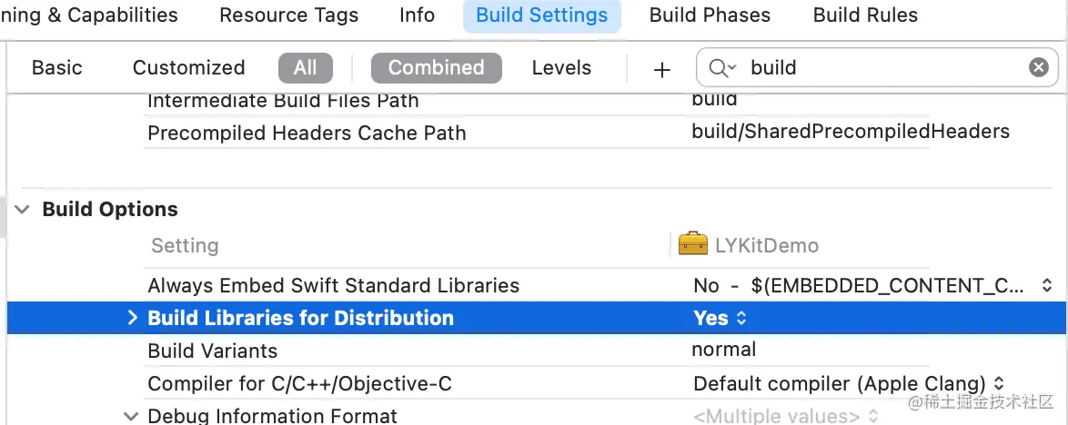This screenshot has height=425, width=1068.
Task: Show only Basic build settings
Action: pyautogui.click(x=56, y=68)
